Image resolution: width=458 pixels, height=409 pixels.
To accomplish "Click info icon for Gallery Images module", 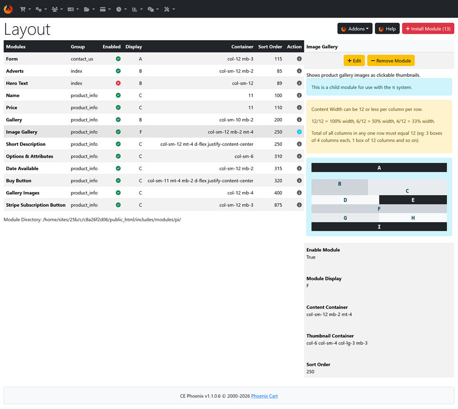I will pyautogui.click(x=299, y=193).
